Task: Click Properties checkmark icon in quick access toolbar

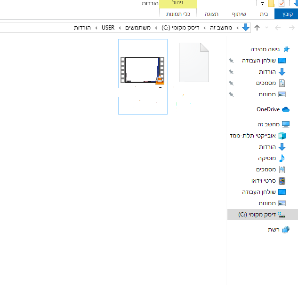Action: click(282, 3)
